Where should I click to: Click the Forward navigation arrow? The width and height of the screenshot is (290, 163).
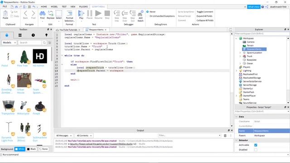pyautogui.click(x=33, y=13)
